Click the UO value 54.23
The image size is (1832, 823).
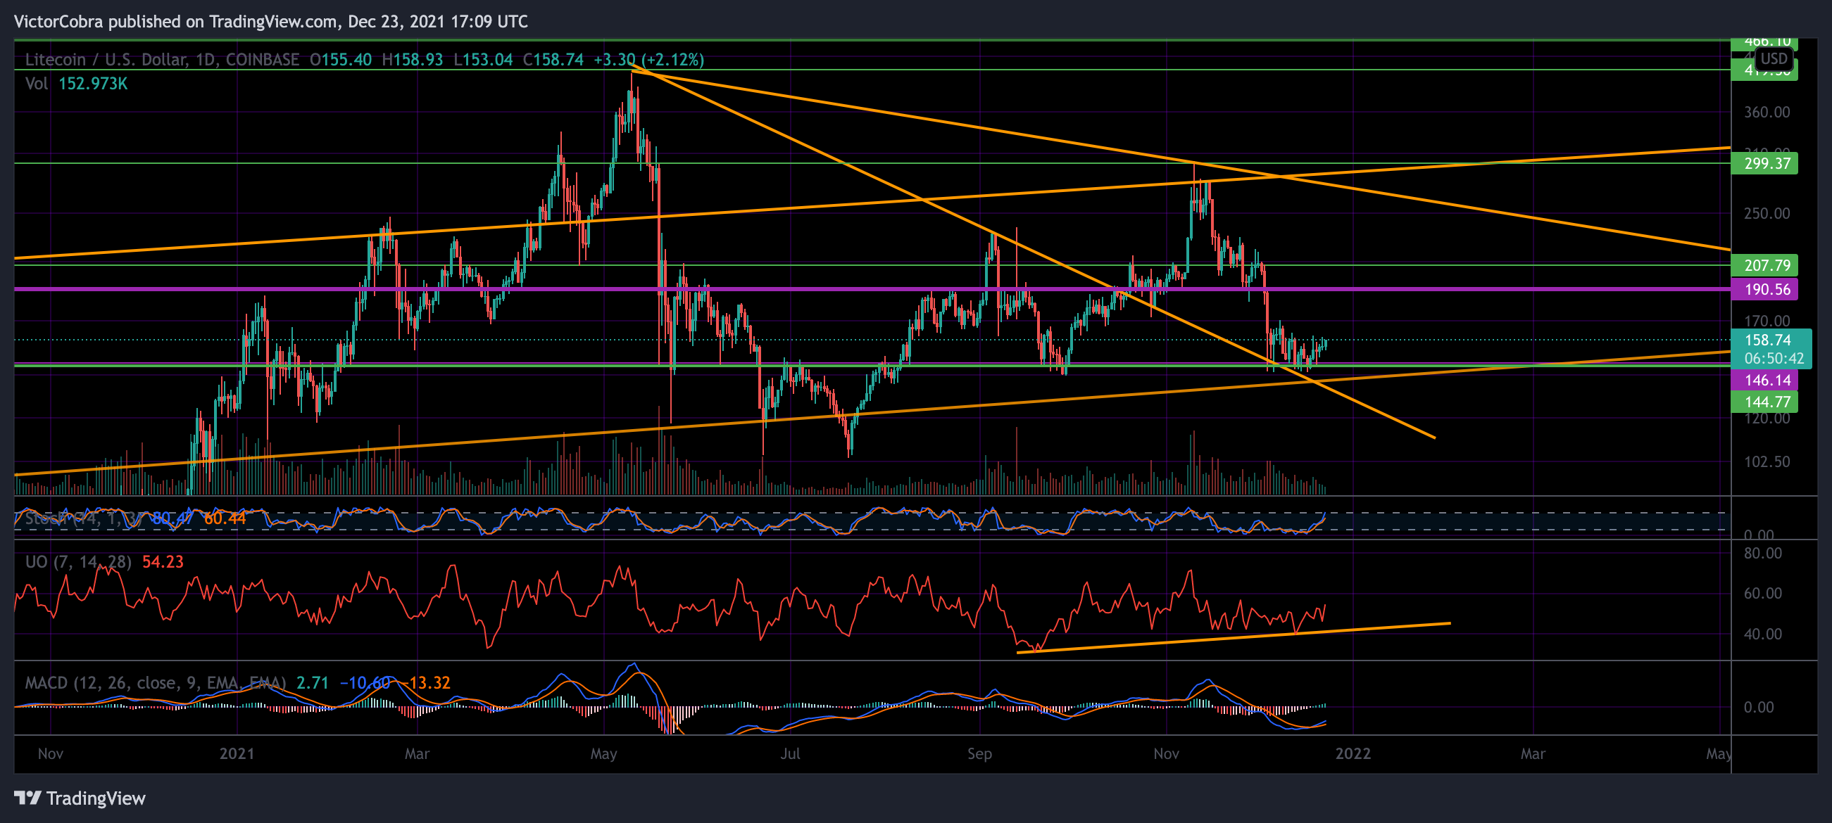163,561
